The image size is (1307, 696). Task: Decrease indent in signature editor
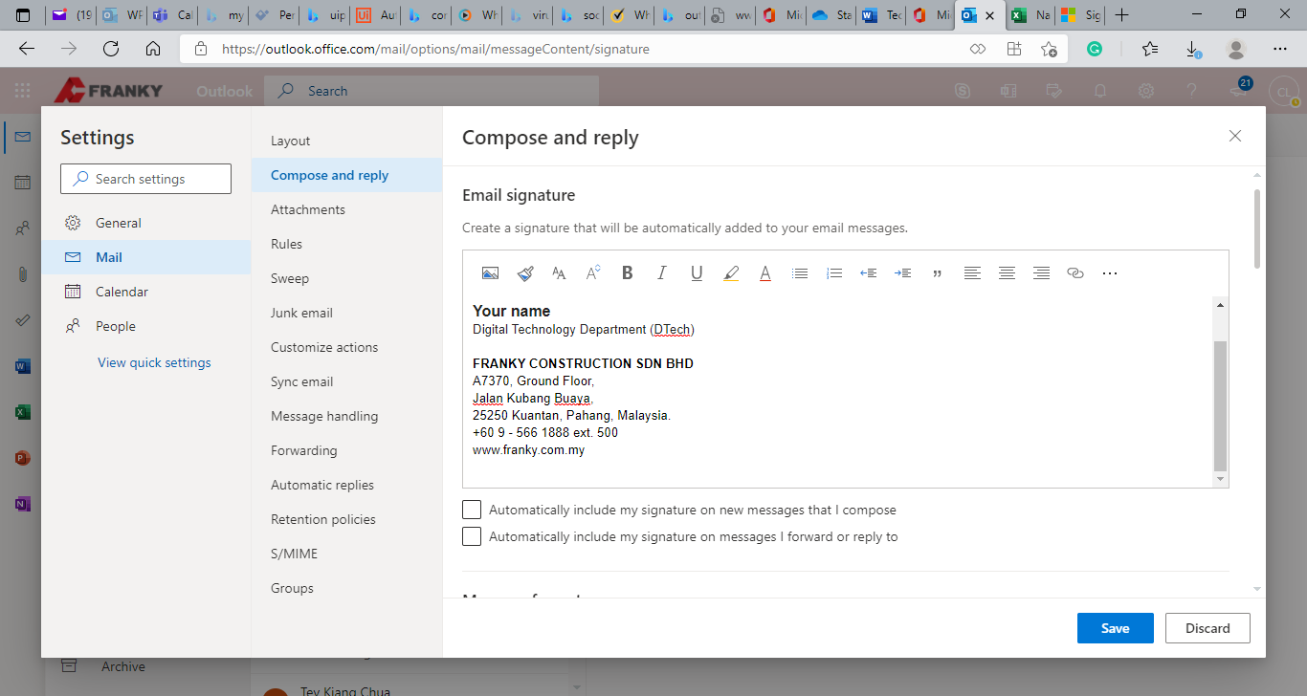pos(869,273)
